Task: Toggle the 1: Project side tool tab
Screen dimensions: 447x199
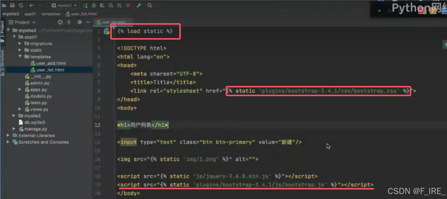Action: (x=3, y=31)
